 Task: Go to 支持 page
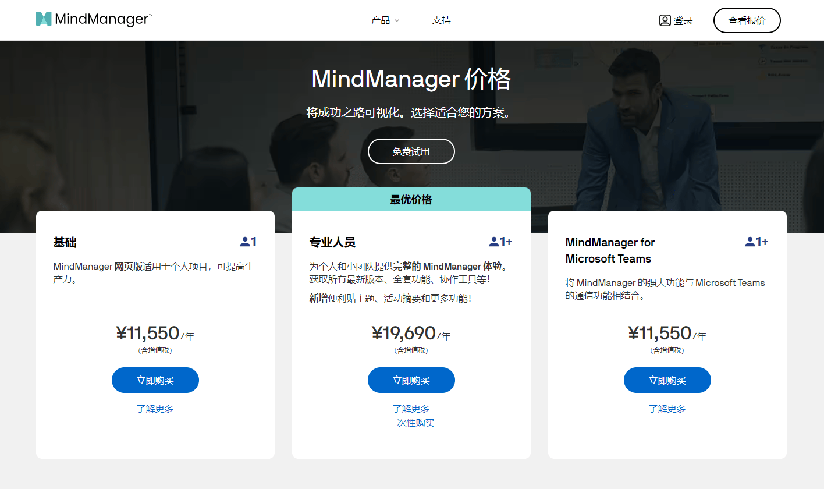pos(441,20)
